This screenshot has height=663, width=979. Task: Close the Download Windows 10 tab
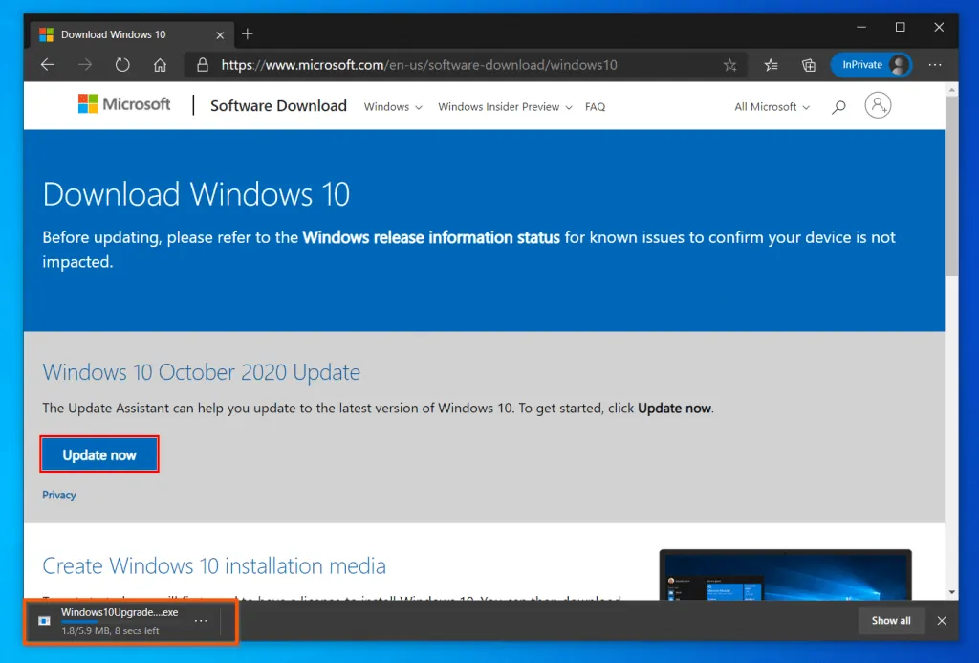click(220, 35)
